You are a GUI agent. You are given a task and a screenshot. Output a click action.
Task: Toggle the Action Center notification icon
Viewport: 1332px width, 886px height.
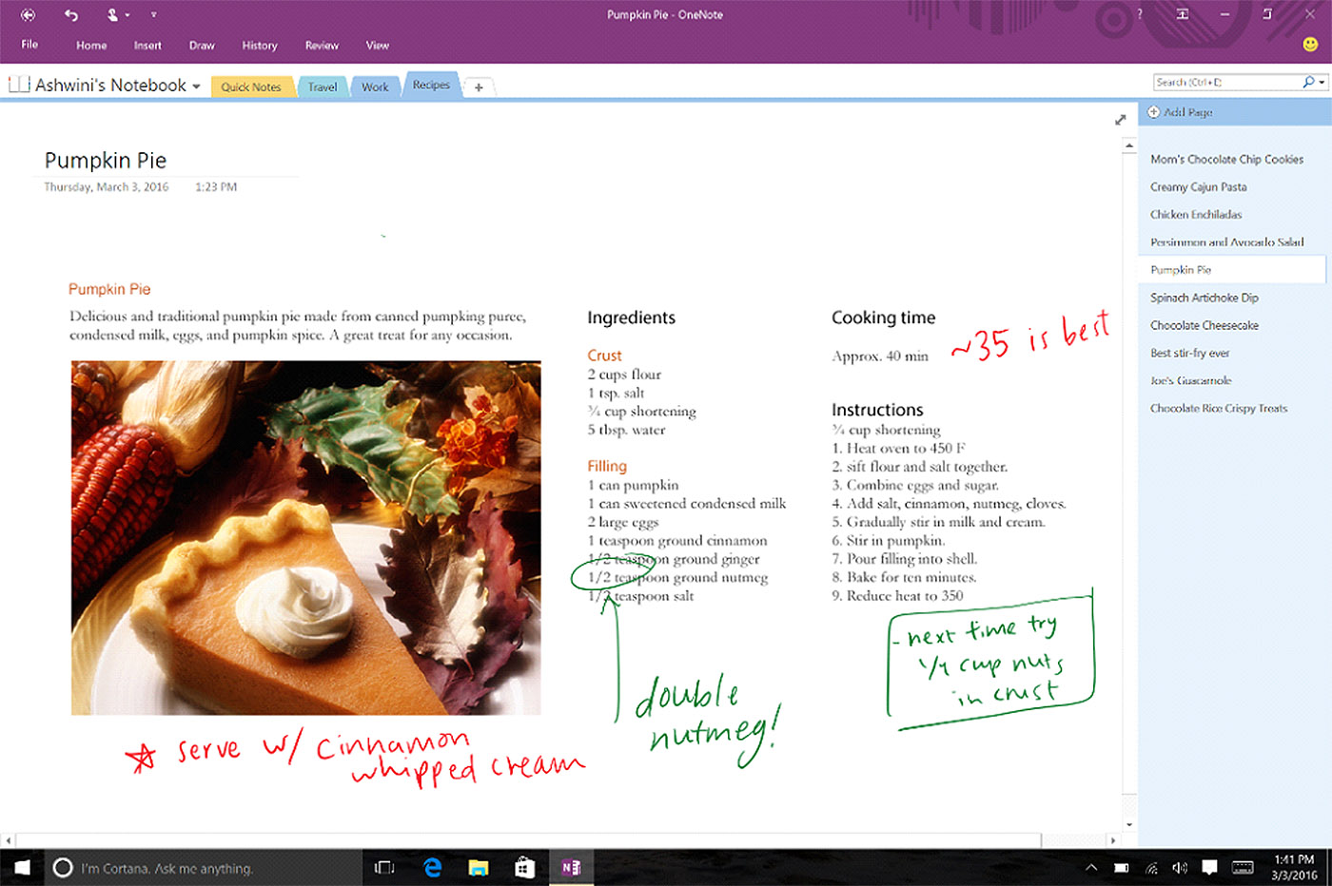[1209, 866]
